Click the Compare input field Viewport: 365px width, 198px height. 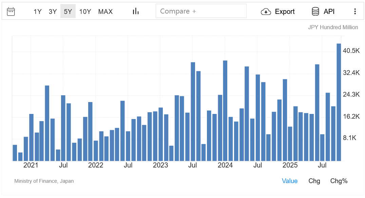click(201, 11)
